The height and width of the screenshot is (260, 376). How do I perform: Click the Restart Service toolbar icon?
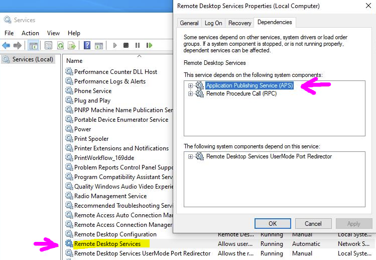[x=148, y=46]
